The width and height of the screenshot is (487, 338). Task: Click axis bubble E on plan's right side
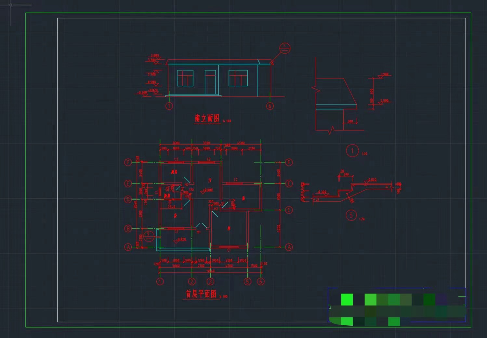click(x=289, y=183)
